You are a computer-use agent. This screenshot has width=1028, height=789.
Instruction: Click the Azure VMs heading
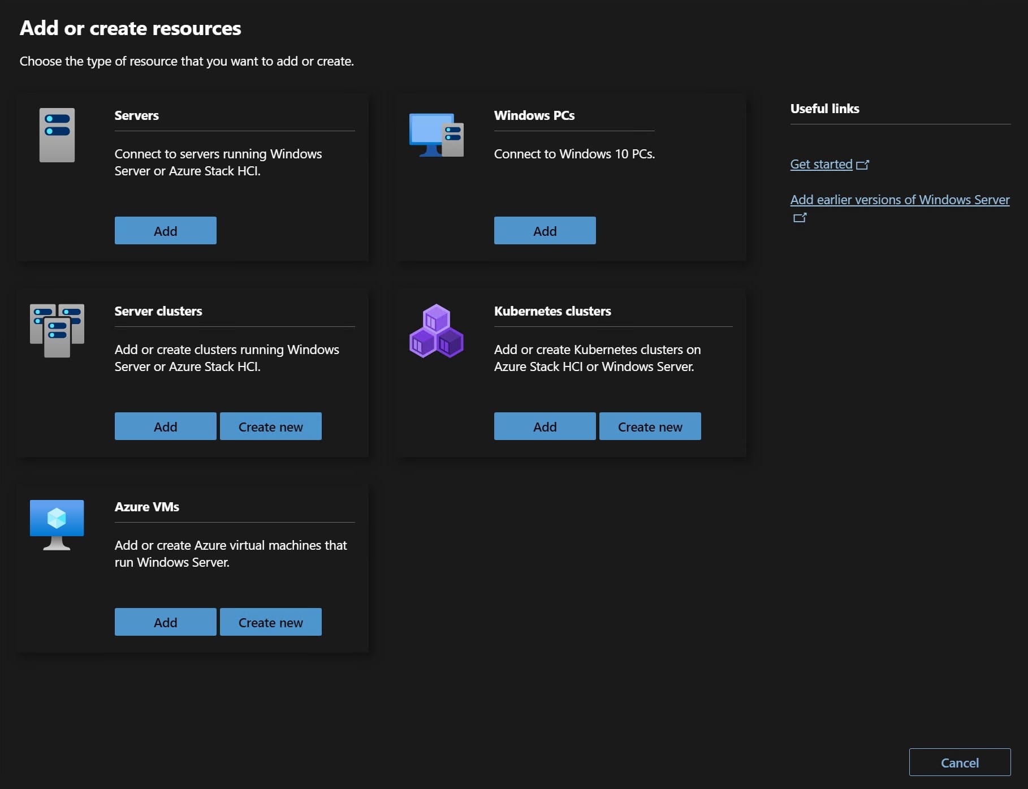point(147,507)
